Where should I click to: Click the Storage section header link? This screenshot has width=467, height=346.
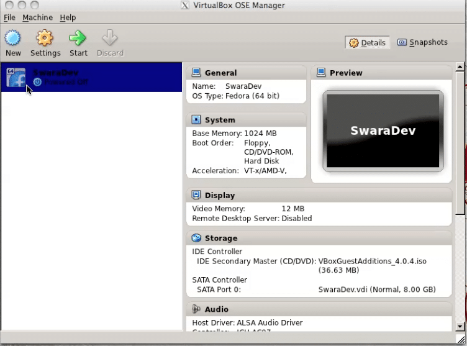221,238
